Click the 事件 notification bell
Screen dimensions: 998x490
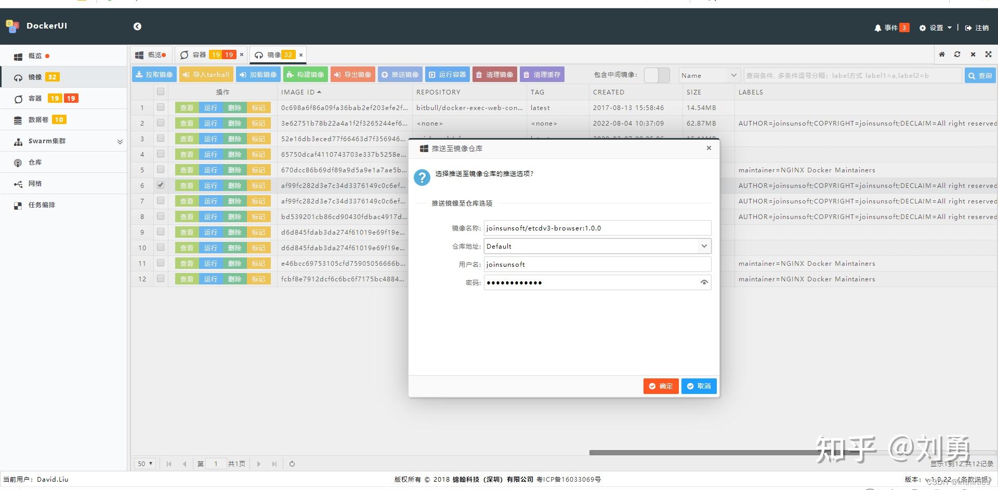[x=879, y=28]
